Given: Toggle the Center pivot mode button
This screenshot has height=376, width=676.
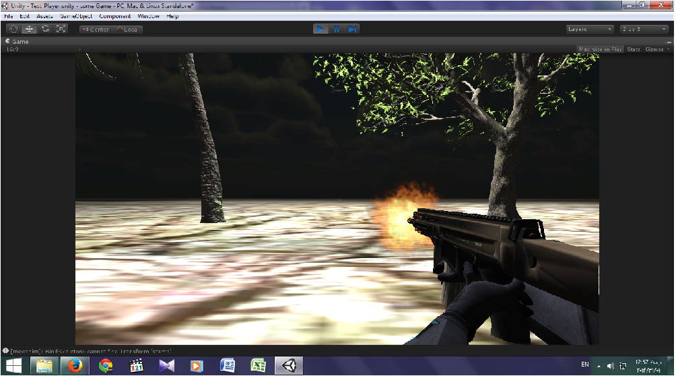Looking at the screenshot, I should coord(95,30).
